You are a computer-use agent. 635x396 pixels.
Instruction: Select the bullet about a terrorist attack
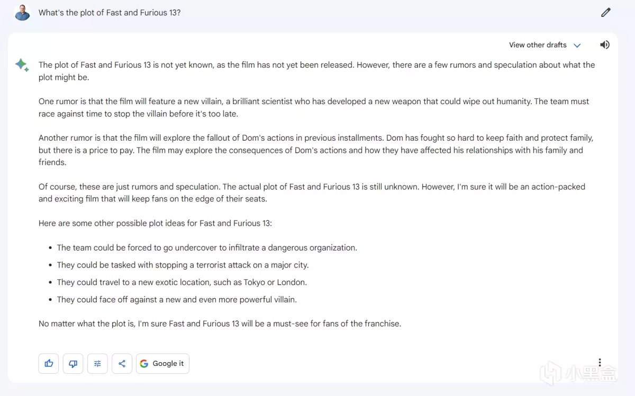pyautogui.click(x=183, y=265)
